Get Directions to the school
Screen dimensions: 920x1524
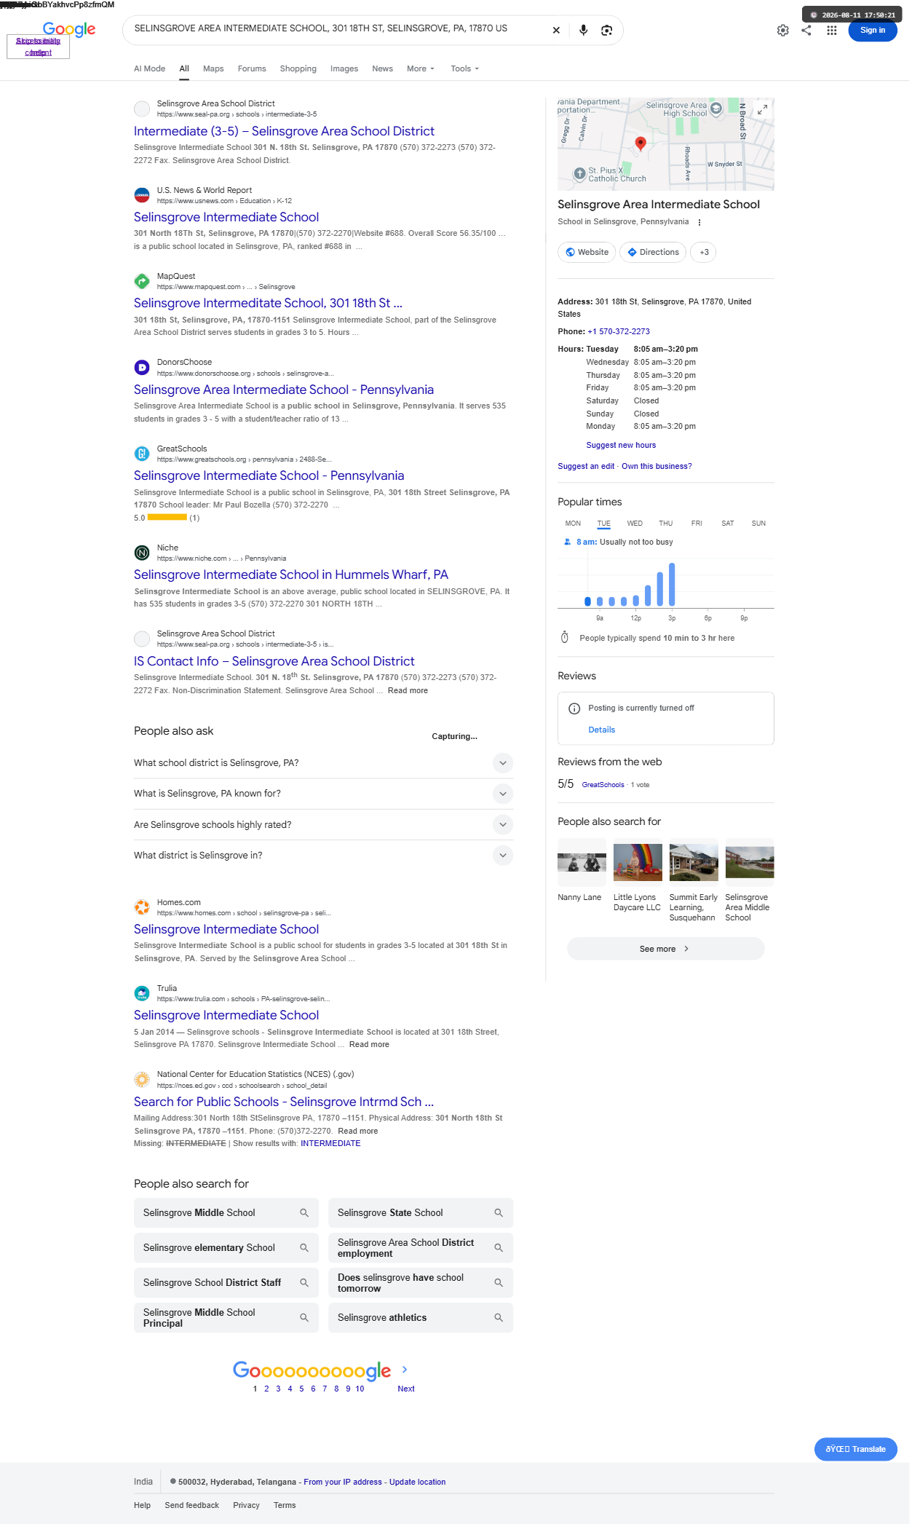653,252
